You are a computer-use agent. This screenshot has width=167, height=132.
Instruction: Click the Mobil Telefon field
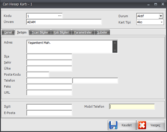pos(132,107)
